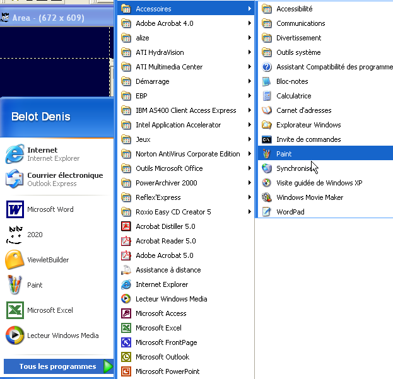Open the WordPad icon
Image resolution: width=393 pixels, height=379 pixels.
coord(266,212)
